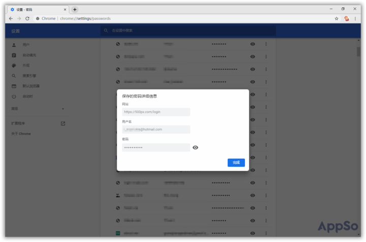Click the scrollbar down arrow at page bottom
The height and width of the screenshot is (242, 366).
tap(358, 234)
